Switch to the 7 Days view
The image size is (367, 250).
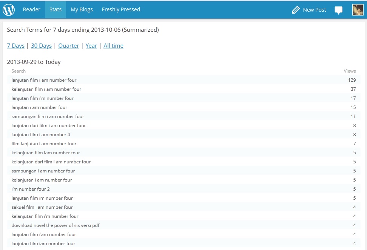point(15,46)
